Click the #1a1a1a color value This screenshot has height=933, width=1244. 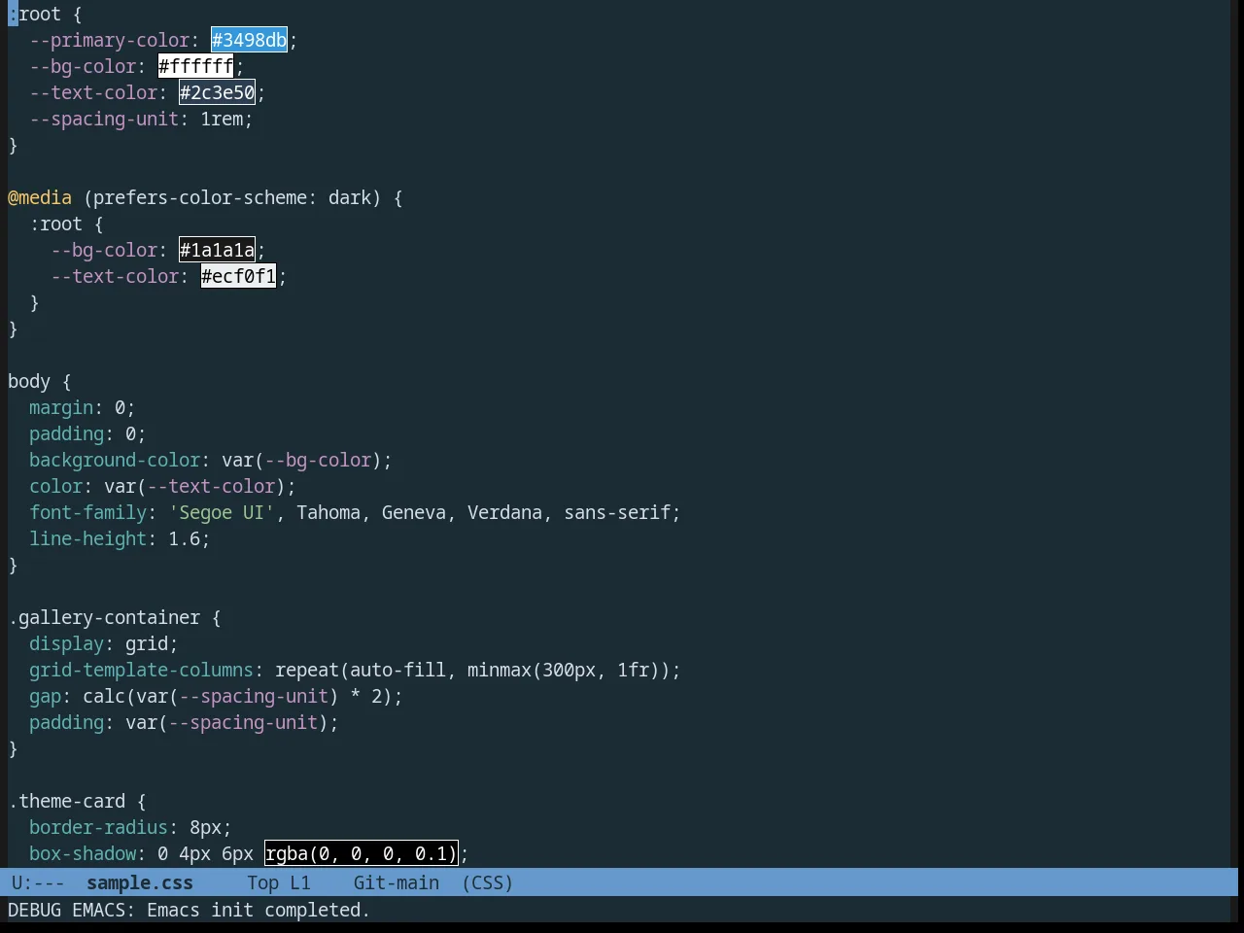pos(218,250)
